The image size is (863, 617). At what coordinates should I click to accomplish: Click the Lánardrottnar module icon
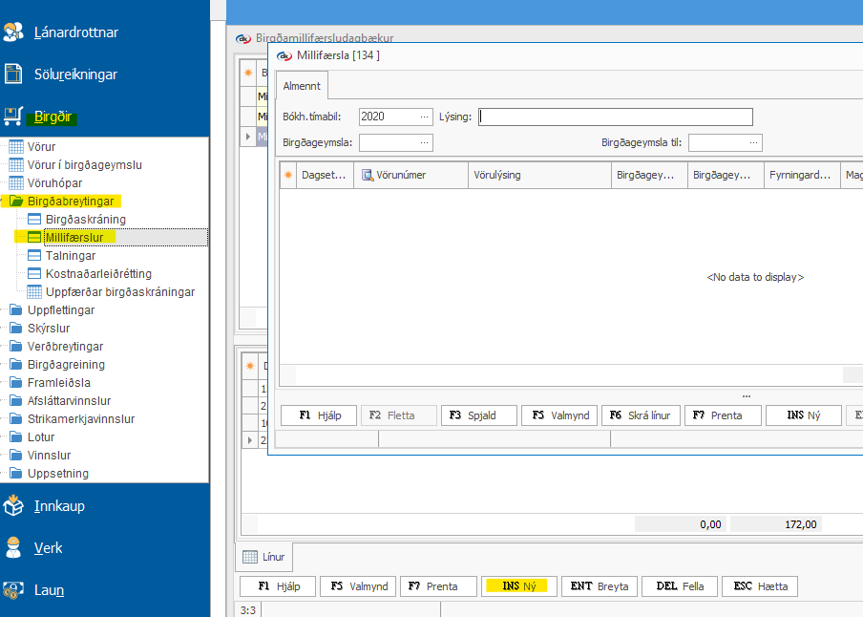(x=13, y=32)
